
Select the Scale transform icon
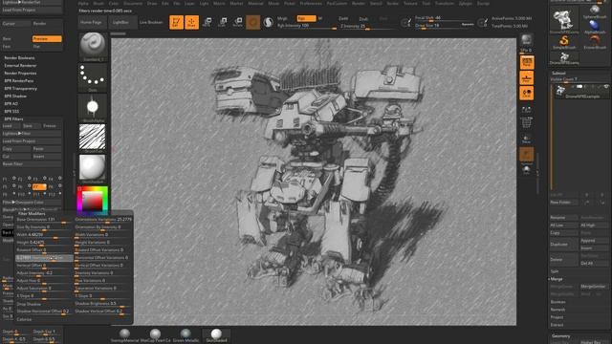[x=223, y=22]
